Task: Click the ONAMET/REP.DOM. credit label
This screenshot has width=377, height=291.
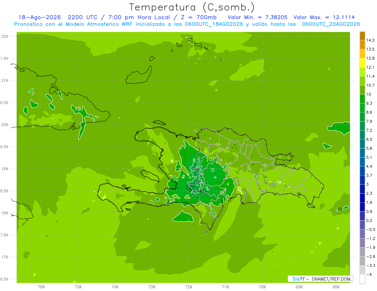Action: click(331, 279)
